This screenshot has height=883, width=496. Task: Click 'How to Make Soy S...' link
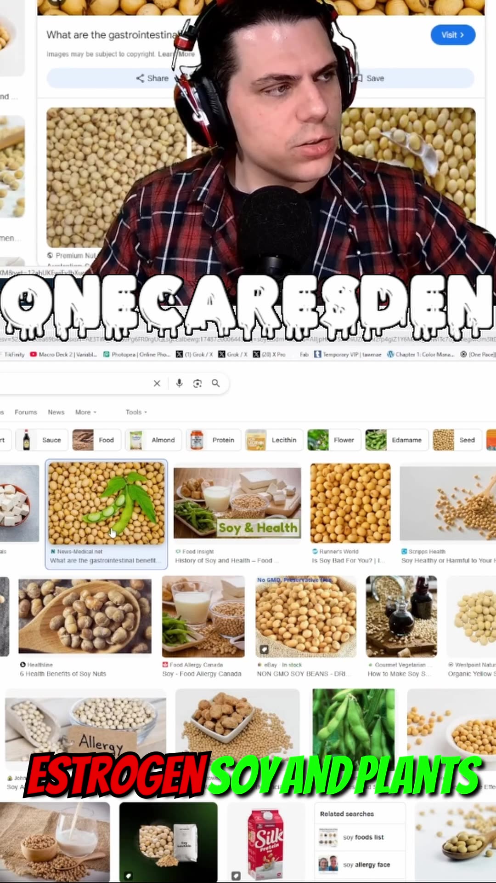point(399,674)
